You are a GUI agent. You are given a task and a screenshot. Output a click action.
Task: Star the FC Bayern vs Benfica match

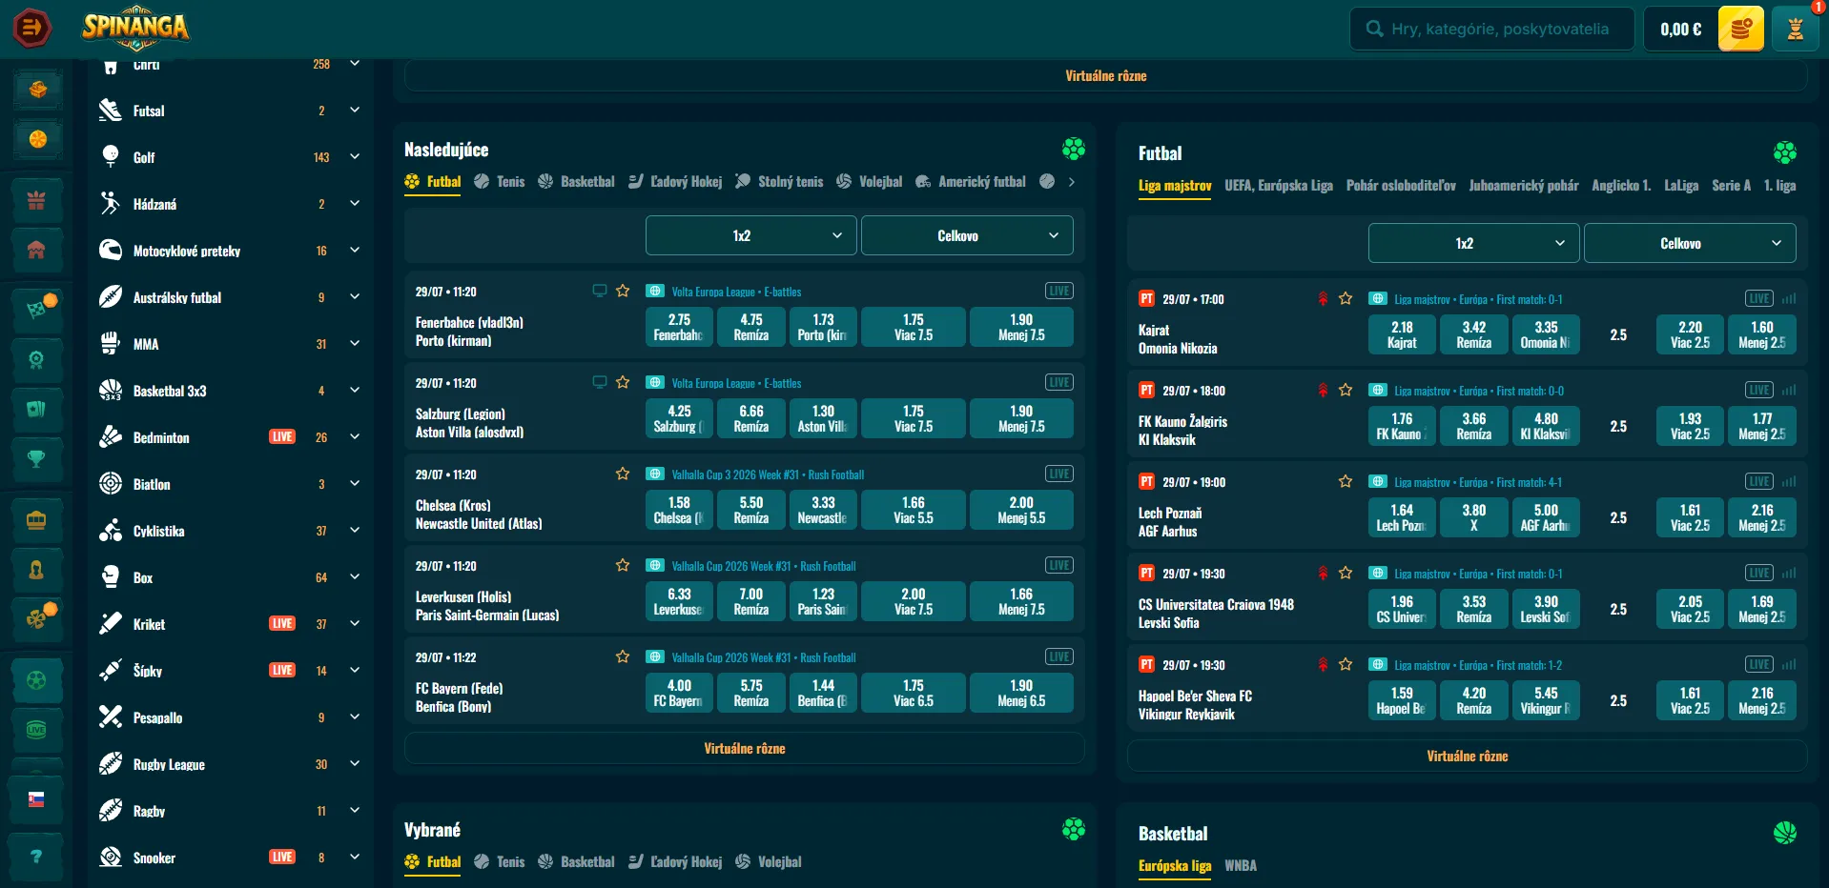623,656
